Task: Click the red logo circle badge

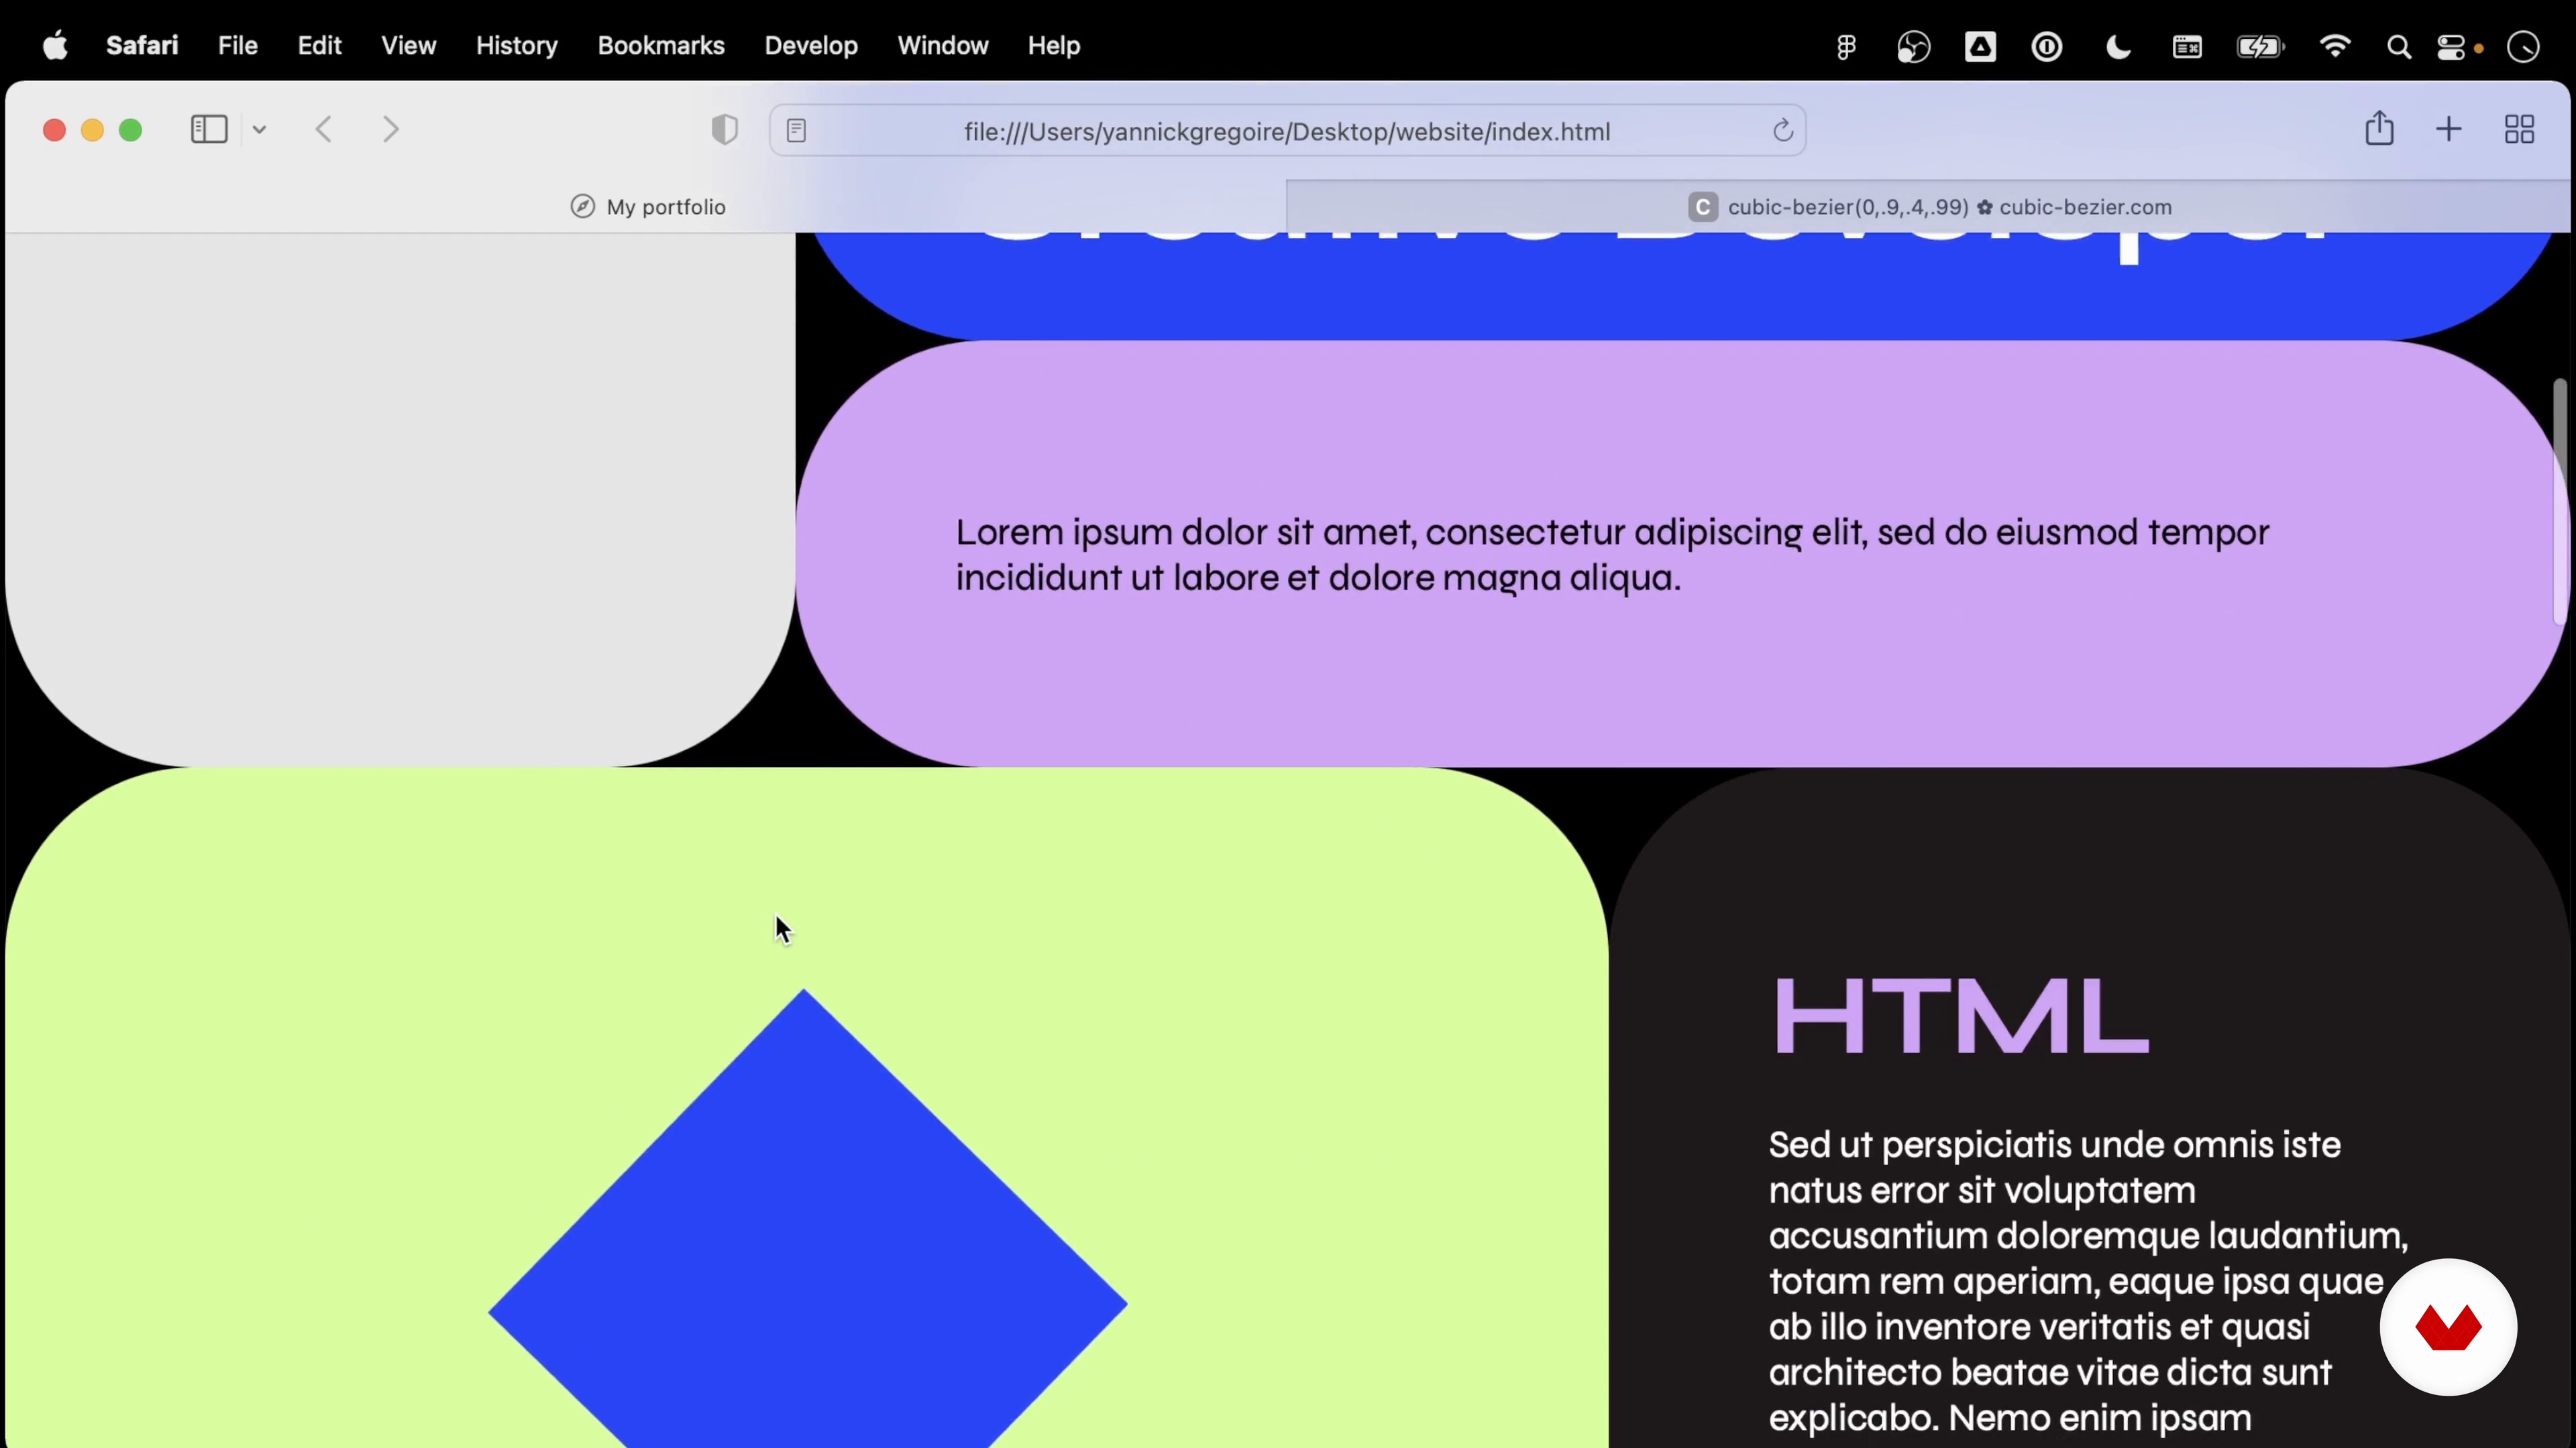Action: (x=2448, y=1326)
